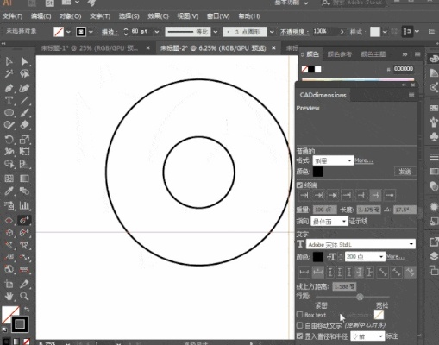
Task: Click the More... link beside 格式
Action: point(364,160)
